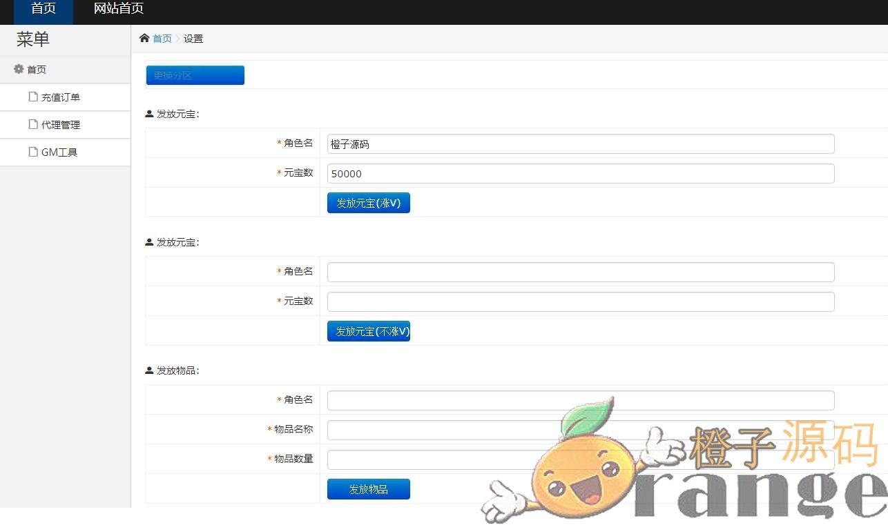Click the home icon in breadcrumb
This screenshot has width=888, height=525.
pyautogui.click(x=144, y=38)
